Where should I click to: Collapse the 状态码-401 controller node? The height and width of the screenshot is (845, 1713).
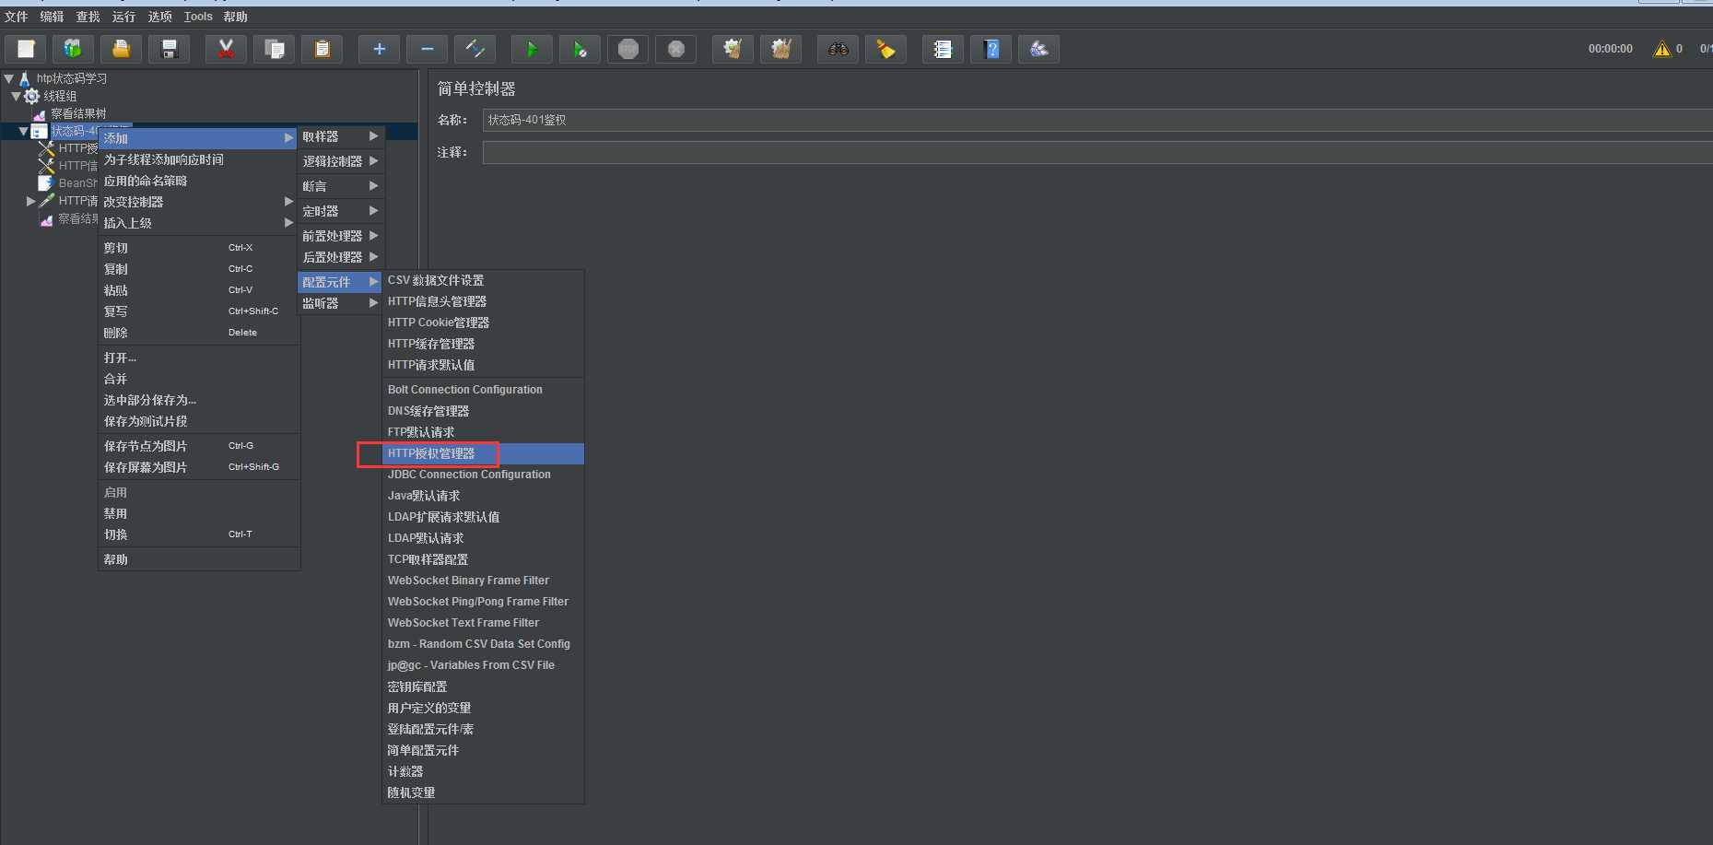click(23, 131)
